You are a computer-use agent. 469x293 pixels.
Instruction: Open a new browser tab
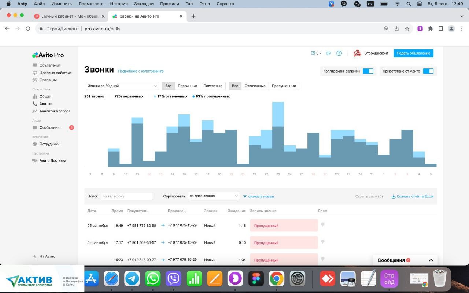coord(193,16)
